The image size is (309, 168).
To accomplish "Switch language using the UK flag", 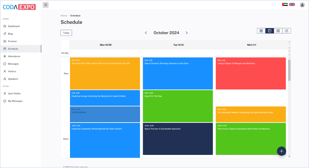I will [292, 4].
